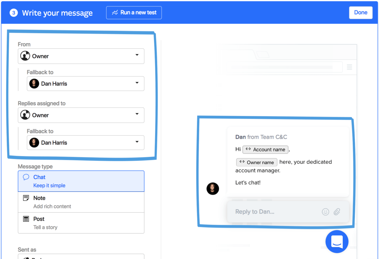Viewport: 379px width, 259px height.
Task: Click the Owner avatar in the From selector
Action: (x=25, y=56)
